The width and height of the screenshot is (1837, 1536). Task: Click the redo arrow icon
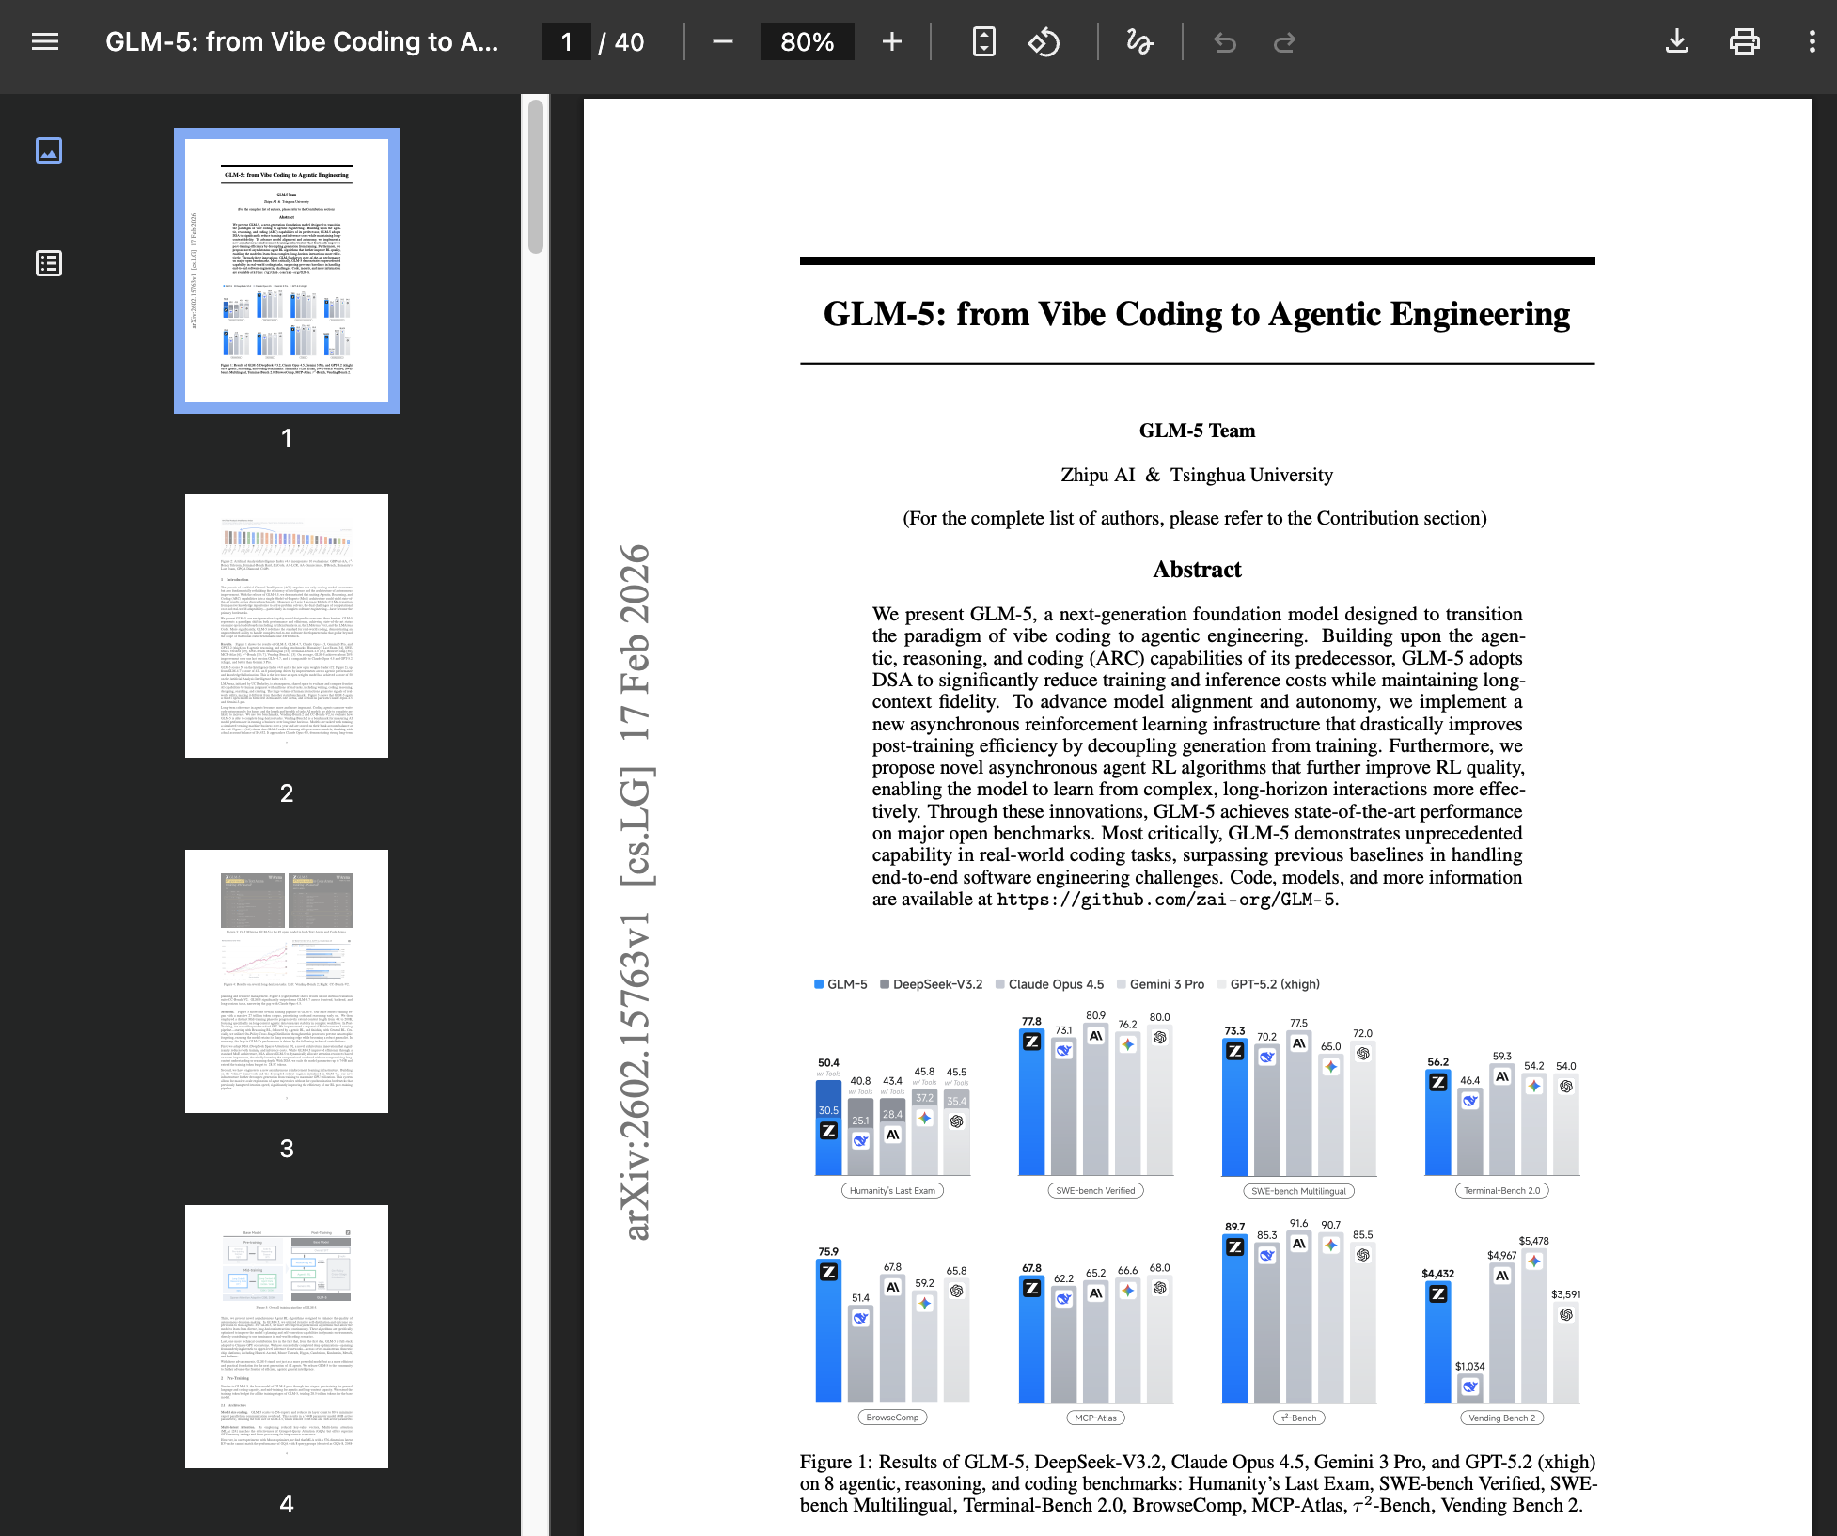click(x=1284, y=41)
